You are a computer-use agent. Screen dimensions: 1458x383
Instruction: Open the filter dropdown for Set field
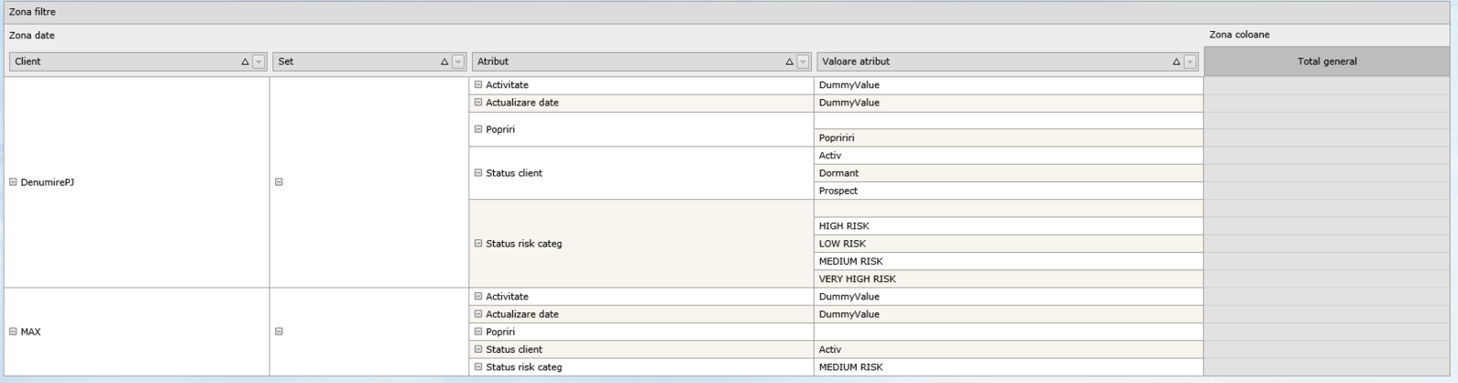coord(458,62)
